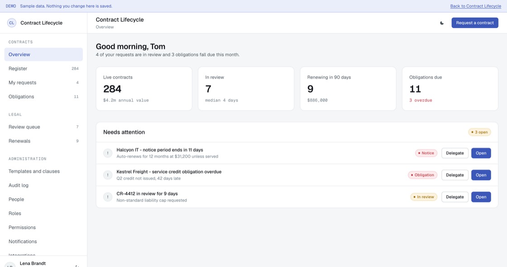Click the In review status badge
Viewport: 507px width, 267px height.
[424, 197]
